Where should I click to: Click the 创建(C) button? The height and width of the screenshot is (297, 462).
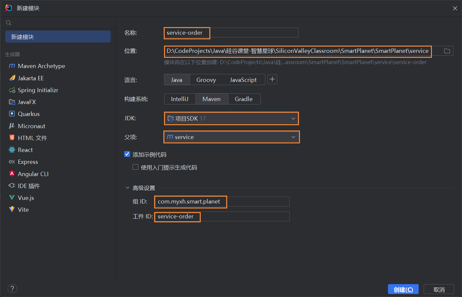click(403, 289)
